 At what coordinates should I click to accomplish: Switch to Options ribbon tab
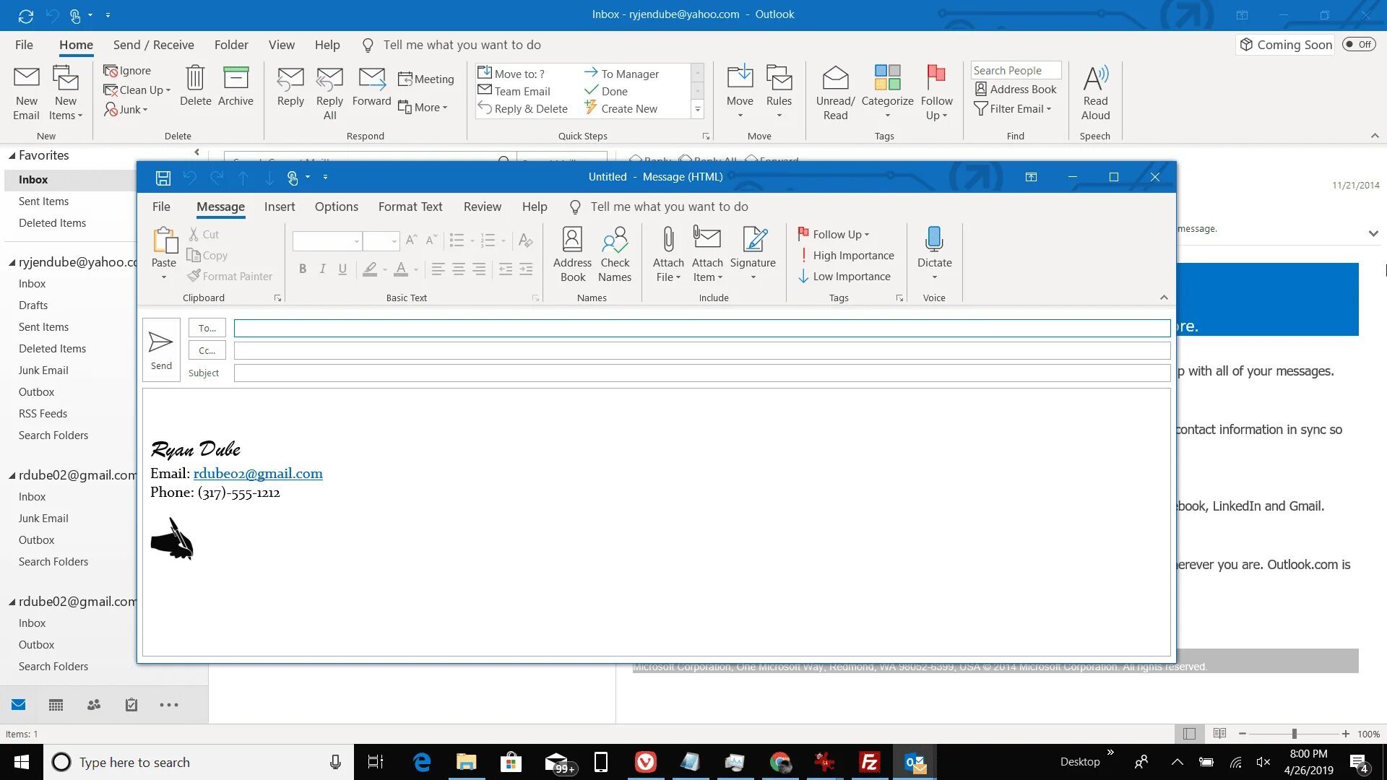point(336,207)
